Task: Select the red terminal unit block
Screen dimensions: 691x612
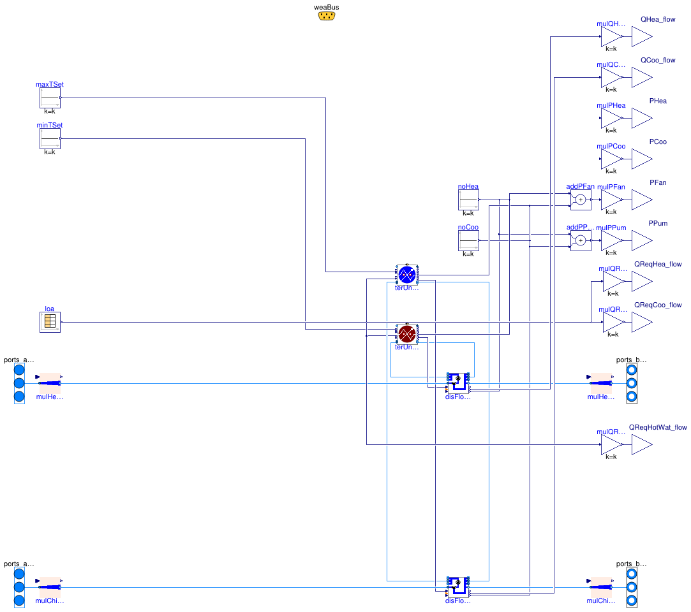Action: tap(407, 334)
